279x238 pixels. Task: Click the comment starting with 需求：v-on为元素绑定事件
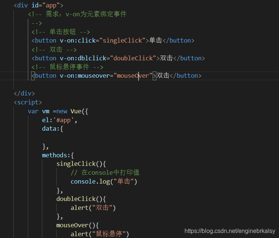77,14
